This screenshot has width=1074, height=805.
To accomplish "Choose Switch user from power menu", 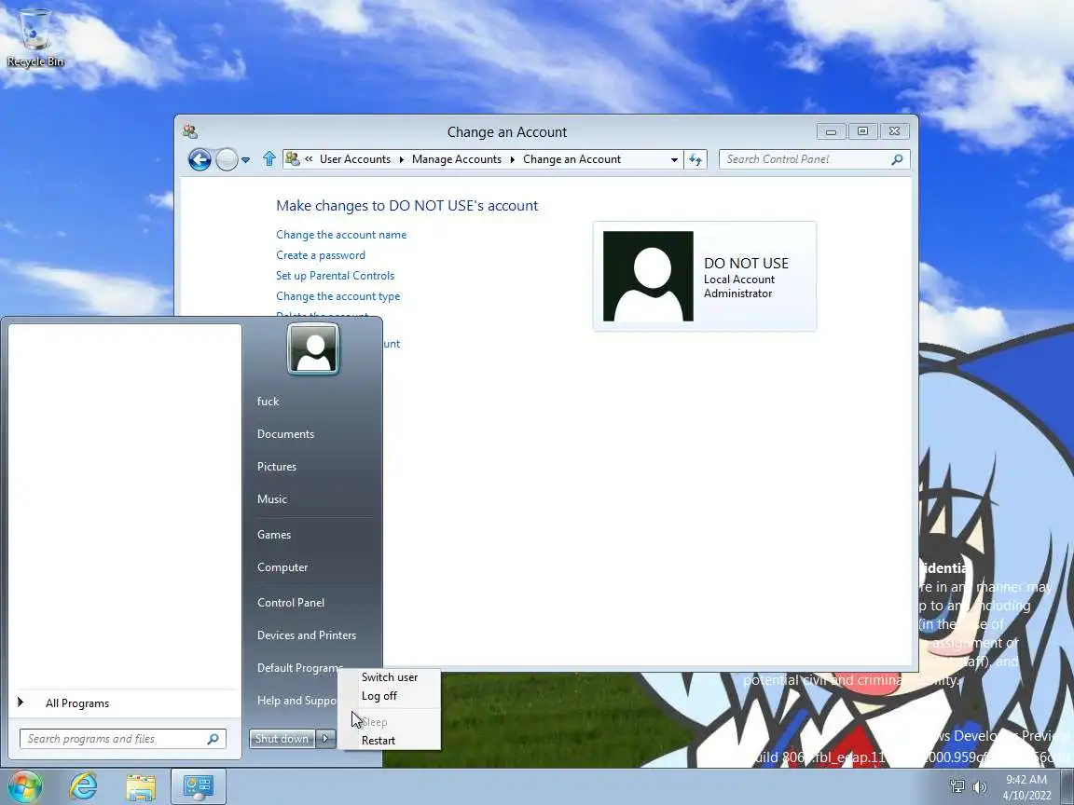I will coord(389,677).
